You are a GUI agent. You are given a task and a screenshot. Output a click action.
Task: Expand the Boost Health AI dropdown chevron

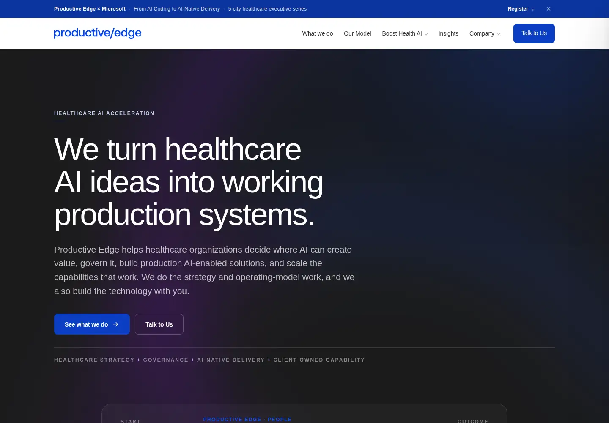tap(426, 34)
